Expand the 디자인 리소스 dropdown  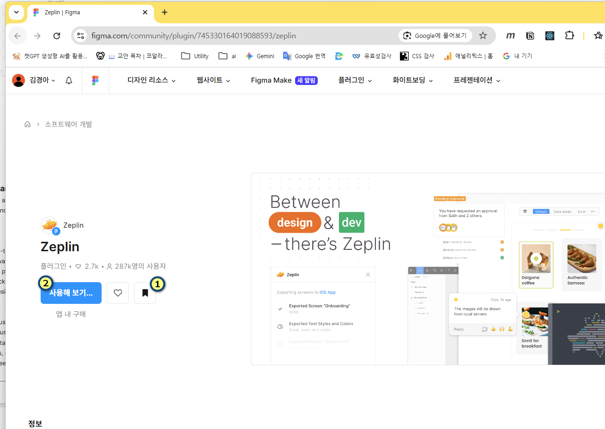coord(151,80)
